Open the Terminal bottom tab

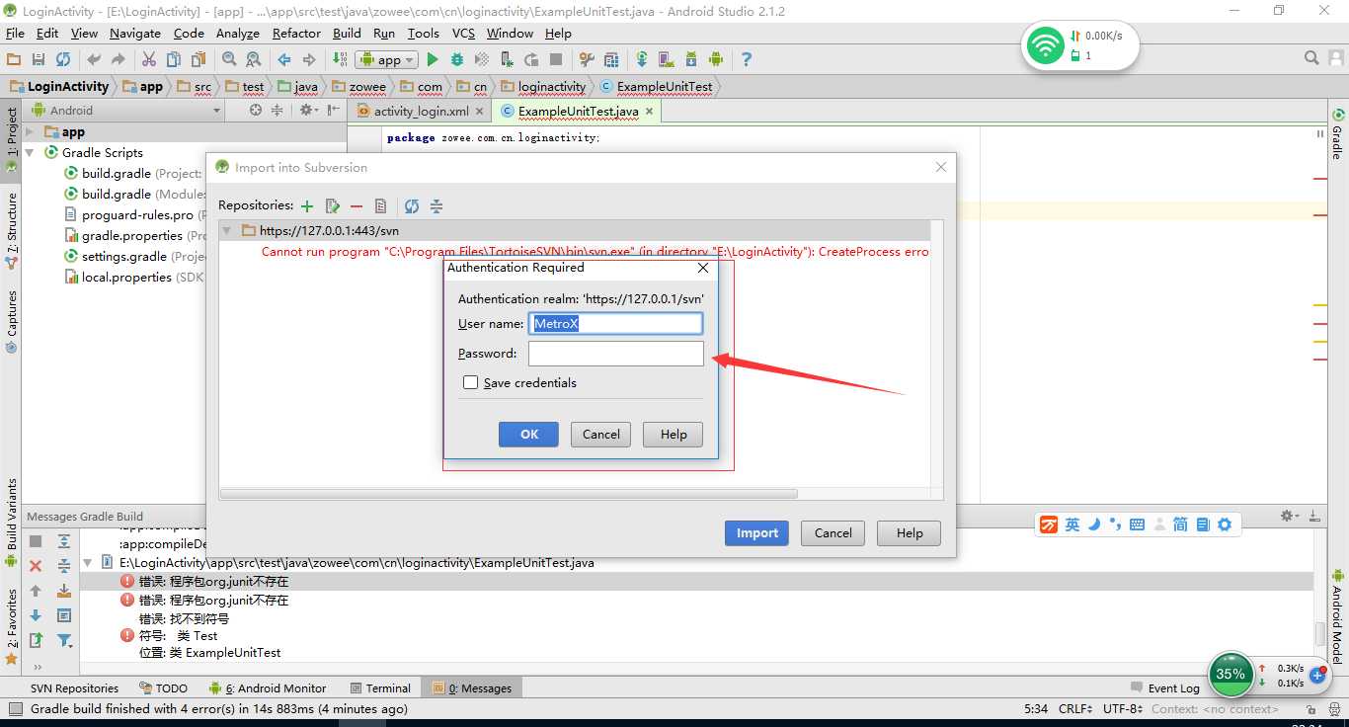tap(379, 687)
